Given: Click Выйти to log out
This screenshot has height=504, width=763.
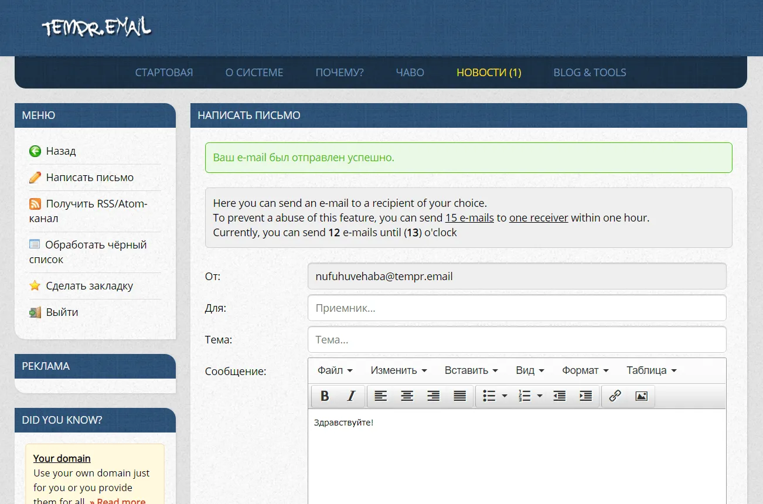Looking at the screenshot, I should [x=62, y=312].
